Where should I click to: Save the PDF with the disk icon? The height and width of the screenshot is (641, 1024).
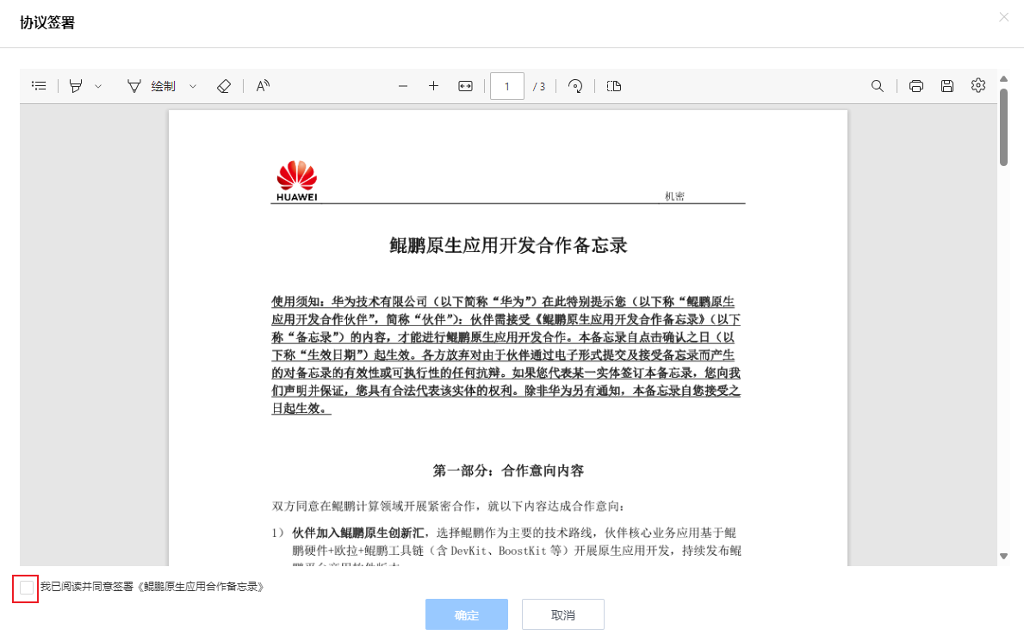tap(947, 86)
